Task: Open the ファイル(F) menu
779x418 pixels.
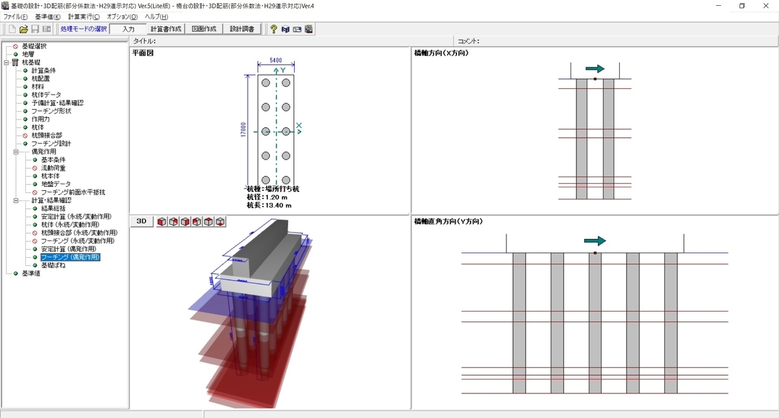Action: pos(16,16)
